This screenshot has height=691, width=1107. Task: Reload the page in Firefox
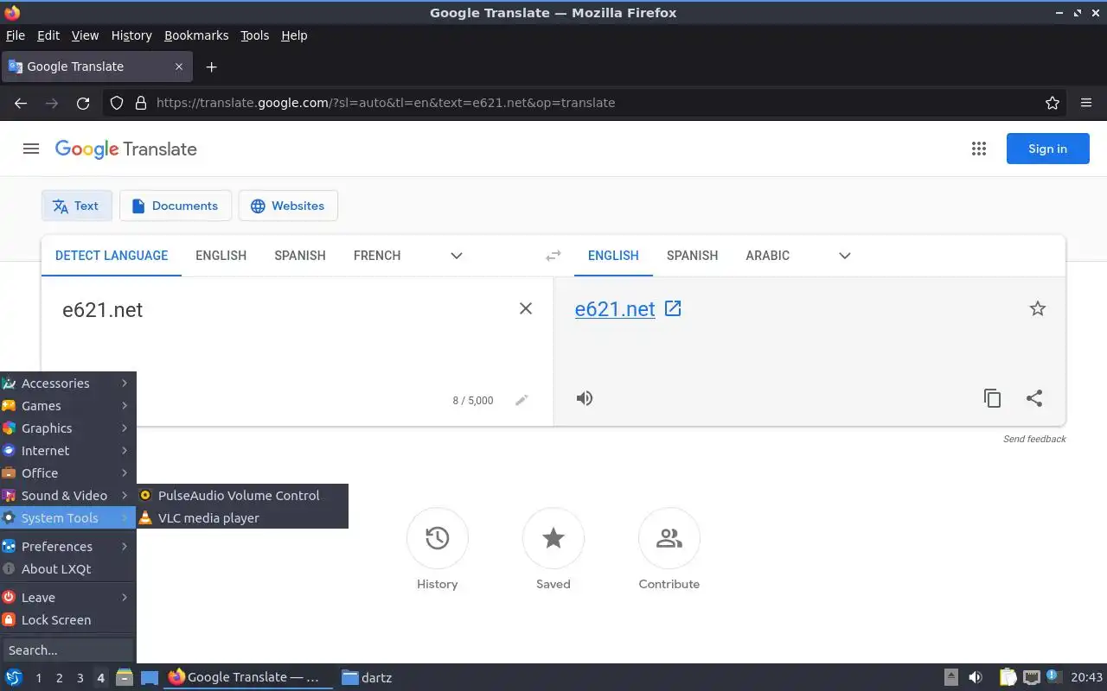(x=83, y=103)
